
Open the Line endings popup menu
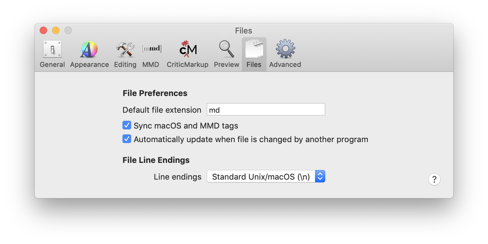pos(261,176)
